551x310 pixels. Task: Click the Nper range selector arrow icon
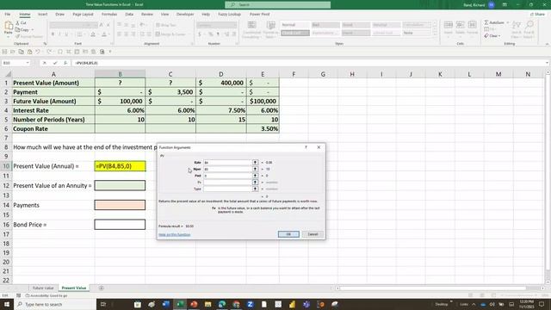point(255,169)
